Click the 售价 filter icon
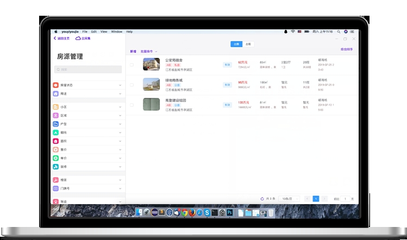Viewport: 407px width, 240px height. [x=55, y=149]
